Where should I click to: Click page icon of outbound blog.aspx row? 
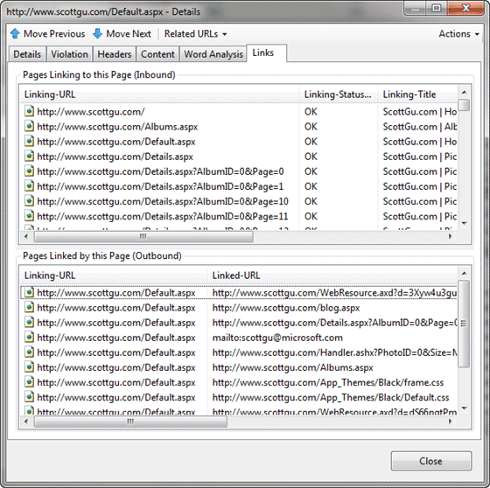pyautogui.click(x=29, y=308)
